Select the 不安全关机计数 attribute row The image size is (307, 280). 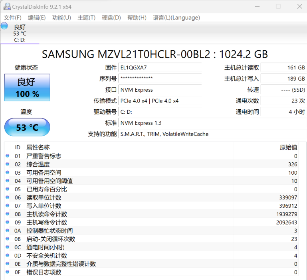pyautogui.click(x=151, y=256)
